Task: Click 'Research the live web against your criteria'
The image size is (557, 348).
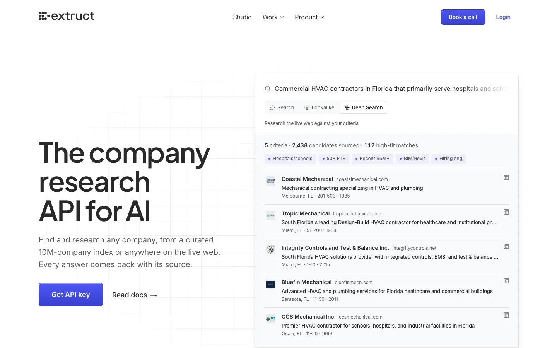Action: coord(311,123)
